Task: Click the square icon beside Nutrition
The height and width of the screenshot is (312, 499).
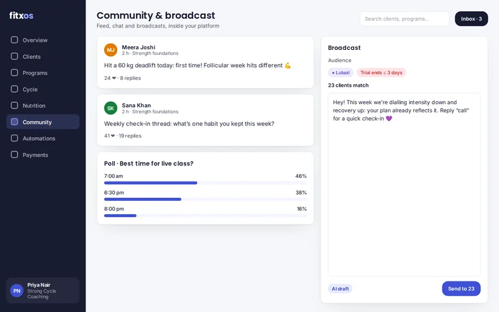Action: [x=14, y=105]
